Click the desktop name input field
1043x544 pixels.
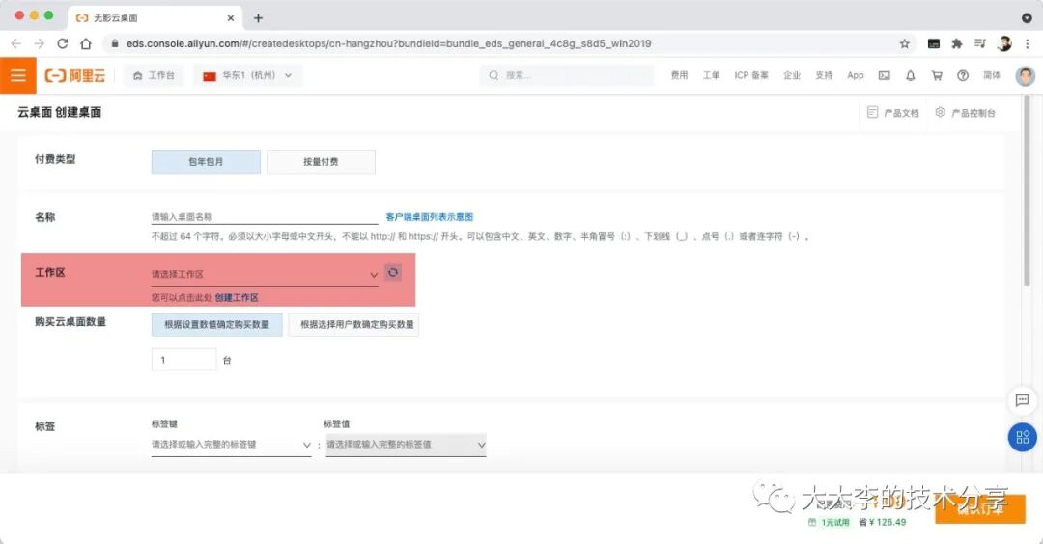pyautogui.click(x=265, y=216)
